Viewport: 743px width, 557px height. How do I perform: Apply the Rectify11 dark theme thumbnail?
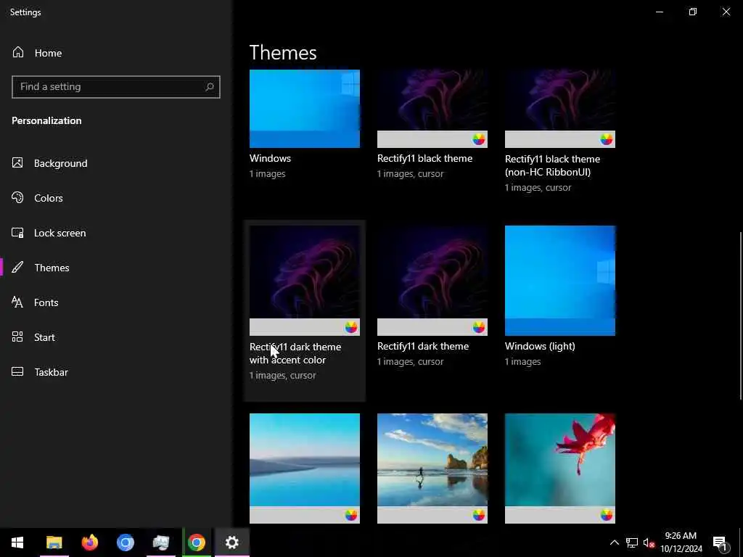pos(432,281)
